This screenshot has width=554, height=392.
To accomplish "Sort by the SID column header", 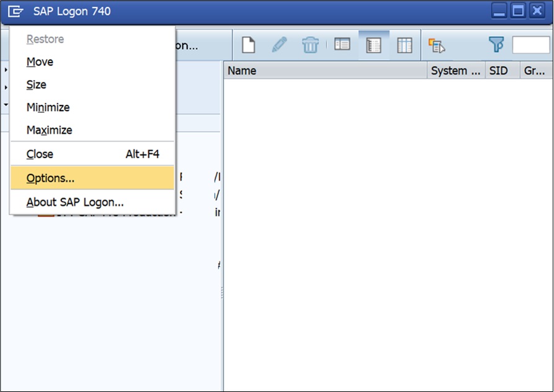I will (503, 71).
